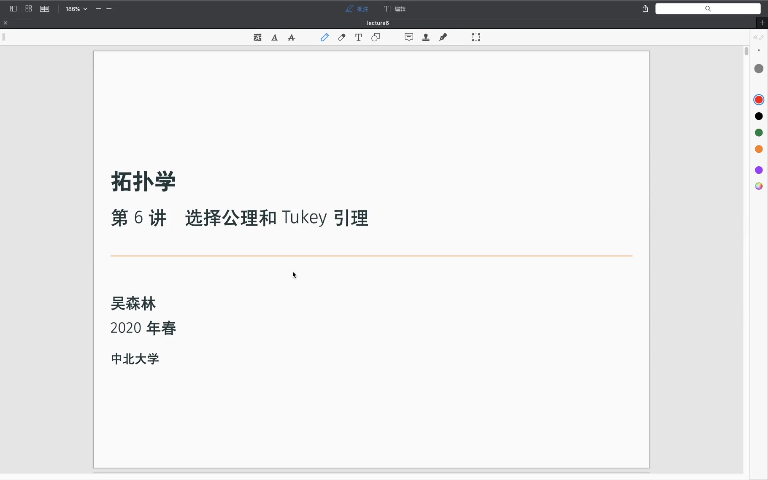Switch to 编辑 edit mode

(x=395, y=9)
